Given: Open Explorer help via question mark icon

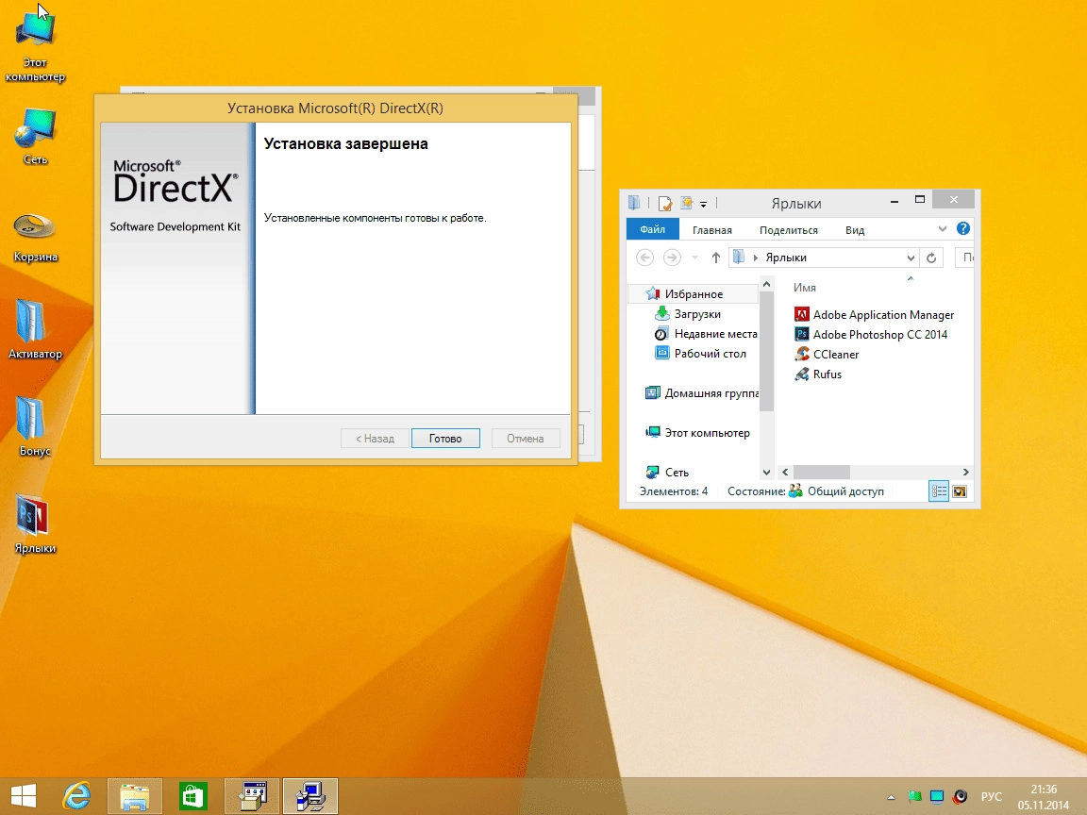Looking at the screenshot, I should (x=962, y=228).
